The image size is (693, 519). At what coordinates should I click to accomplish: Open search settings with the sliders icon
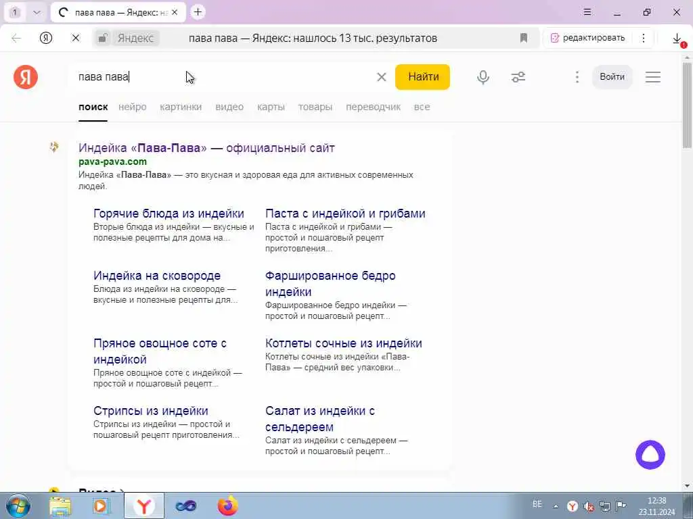[518, 77]
